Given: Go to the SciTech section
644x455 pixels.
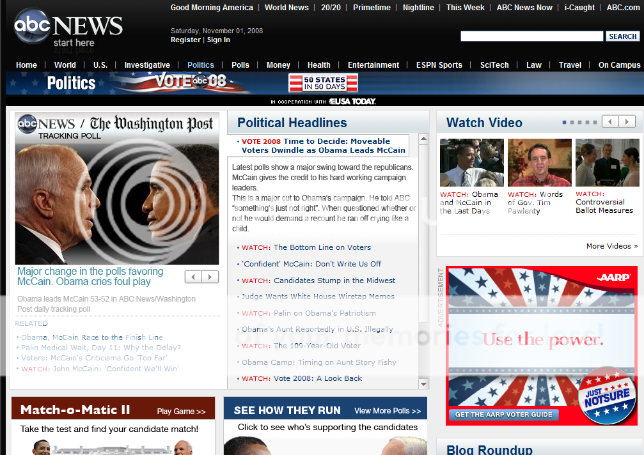Looking at the screenshot, I should [x=494, y=65].
